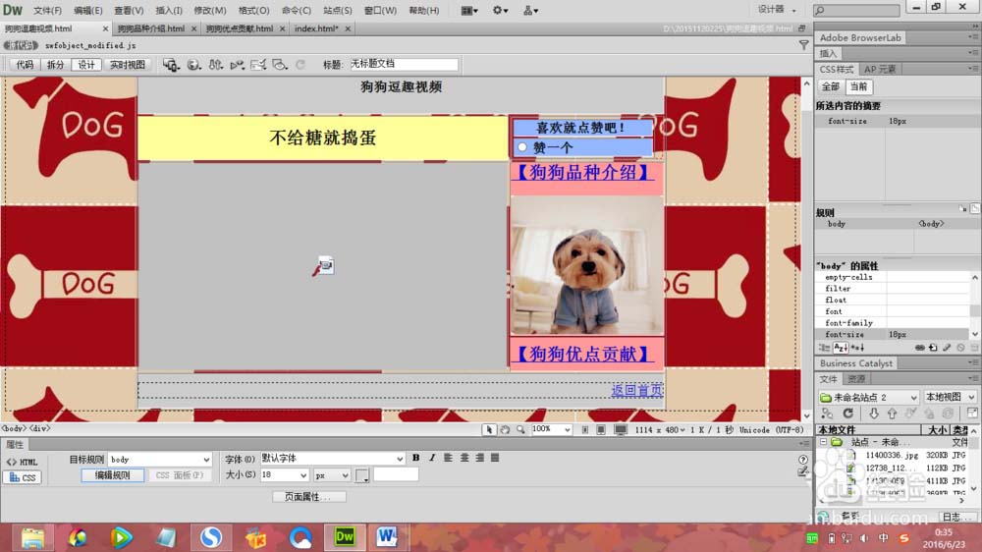Screen dimensions: 982x552
Task: Open the 本地视图 view dropdown
Action: (x=951, y=397)
